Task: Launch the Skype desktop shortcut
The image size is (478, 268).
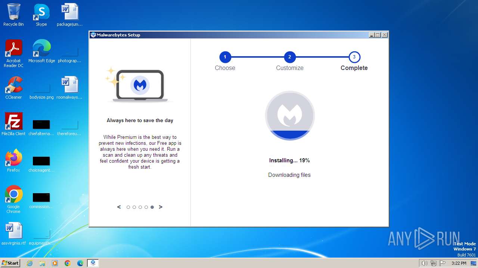Action: click(41, 15)
